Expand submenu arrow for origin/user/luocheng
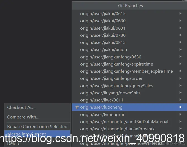 click(x=180, y=107)
